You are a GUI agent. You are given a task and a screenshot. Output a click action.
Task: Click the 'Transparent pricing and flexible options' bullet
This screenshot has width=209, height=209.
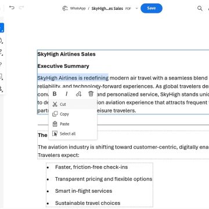point(104,179)
